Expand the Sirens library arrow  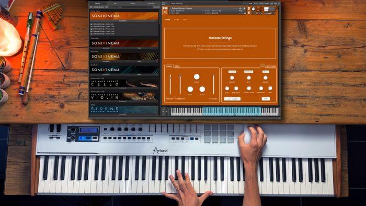point(157,115)
